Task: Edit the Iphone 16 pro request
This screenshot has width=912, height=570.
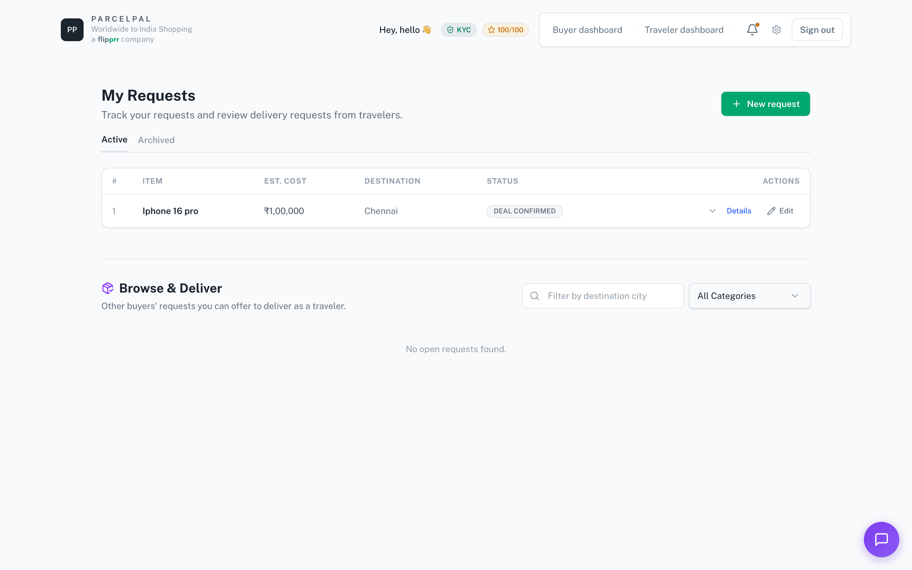Action: click(x=780, y=211)
